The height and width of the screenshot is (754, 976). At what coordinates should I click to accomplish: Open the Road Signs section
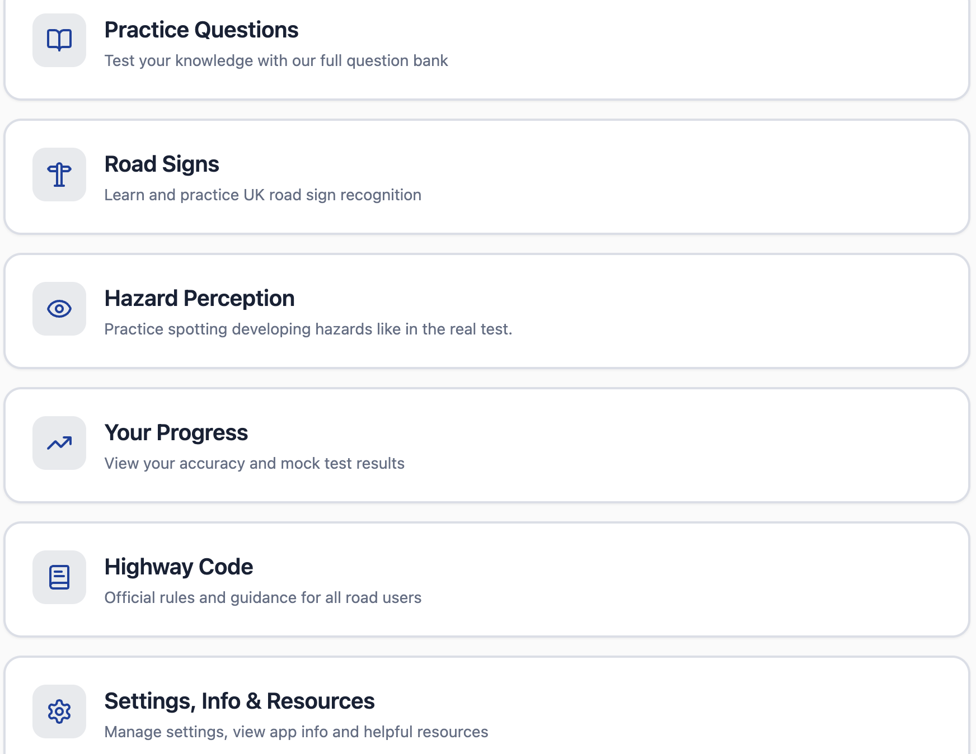[161, 164]
